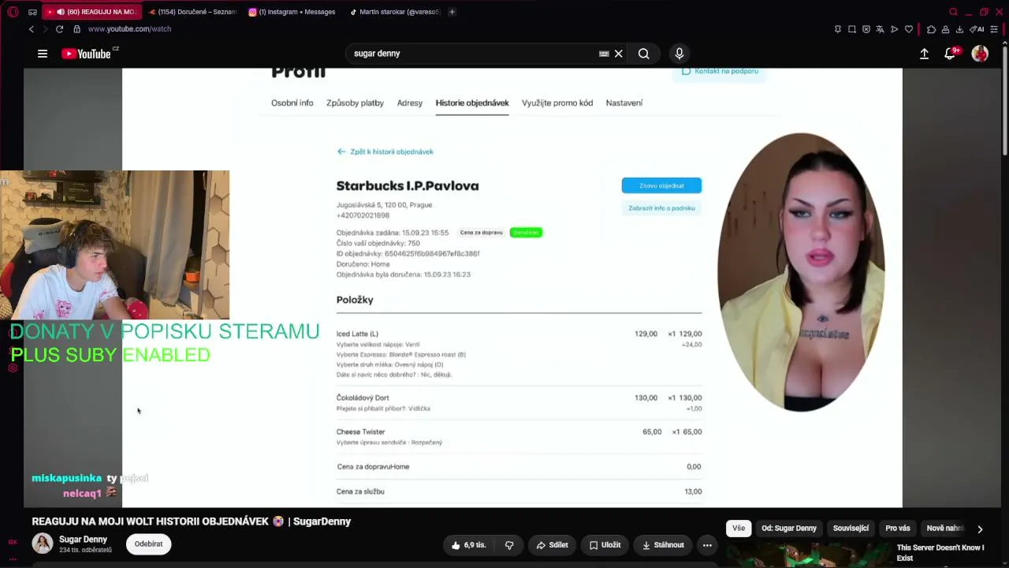Open YouTube notifications bell
The image size is (1009, 568).
click(x=950, y=54)
